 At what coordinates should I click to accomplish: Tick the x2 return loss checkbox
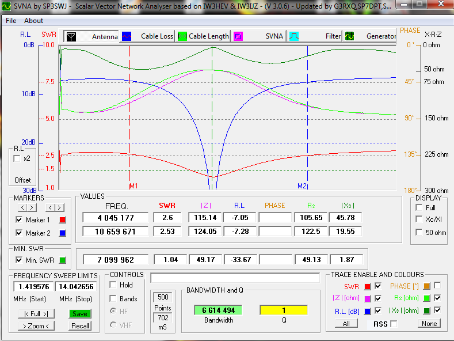17,158
